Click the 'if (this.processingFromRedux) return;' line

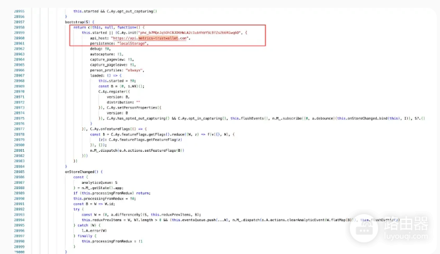coord(111,193)
